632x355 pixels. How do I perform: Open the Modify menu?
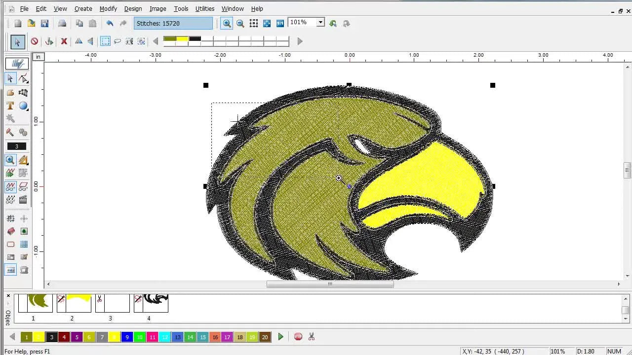(108, 8)
